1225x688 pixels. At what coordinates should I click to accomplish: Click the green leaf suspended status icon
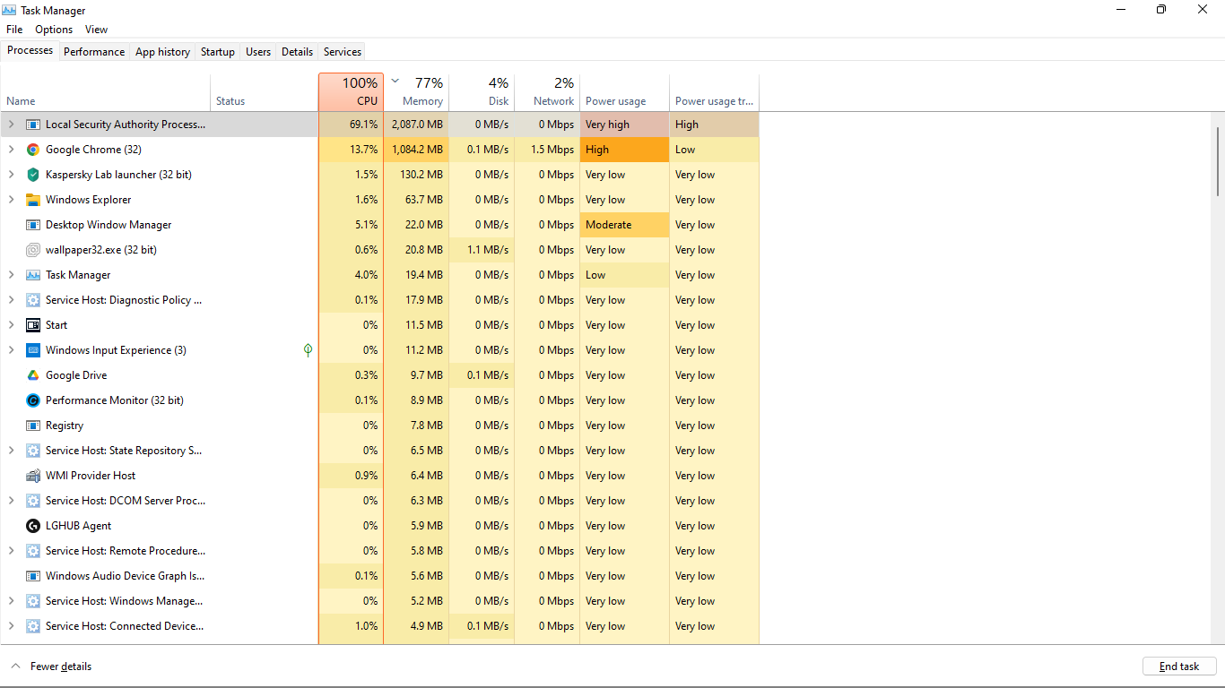click(308, 350)
